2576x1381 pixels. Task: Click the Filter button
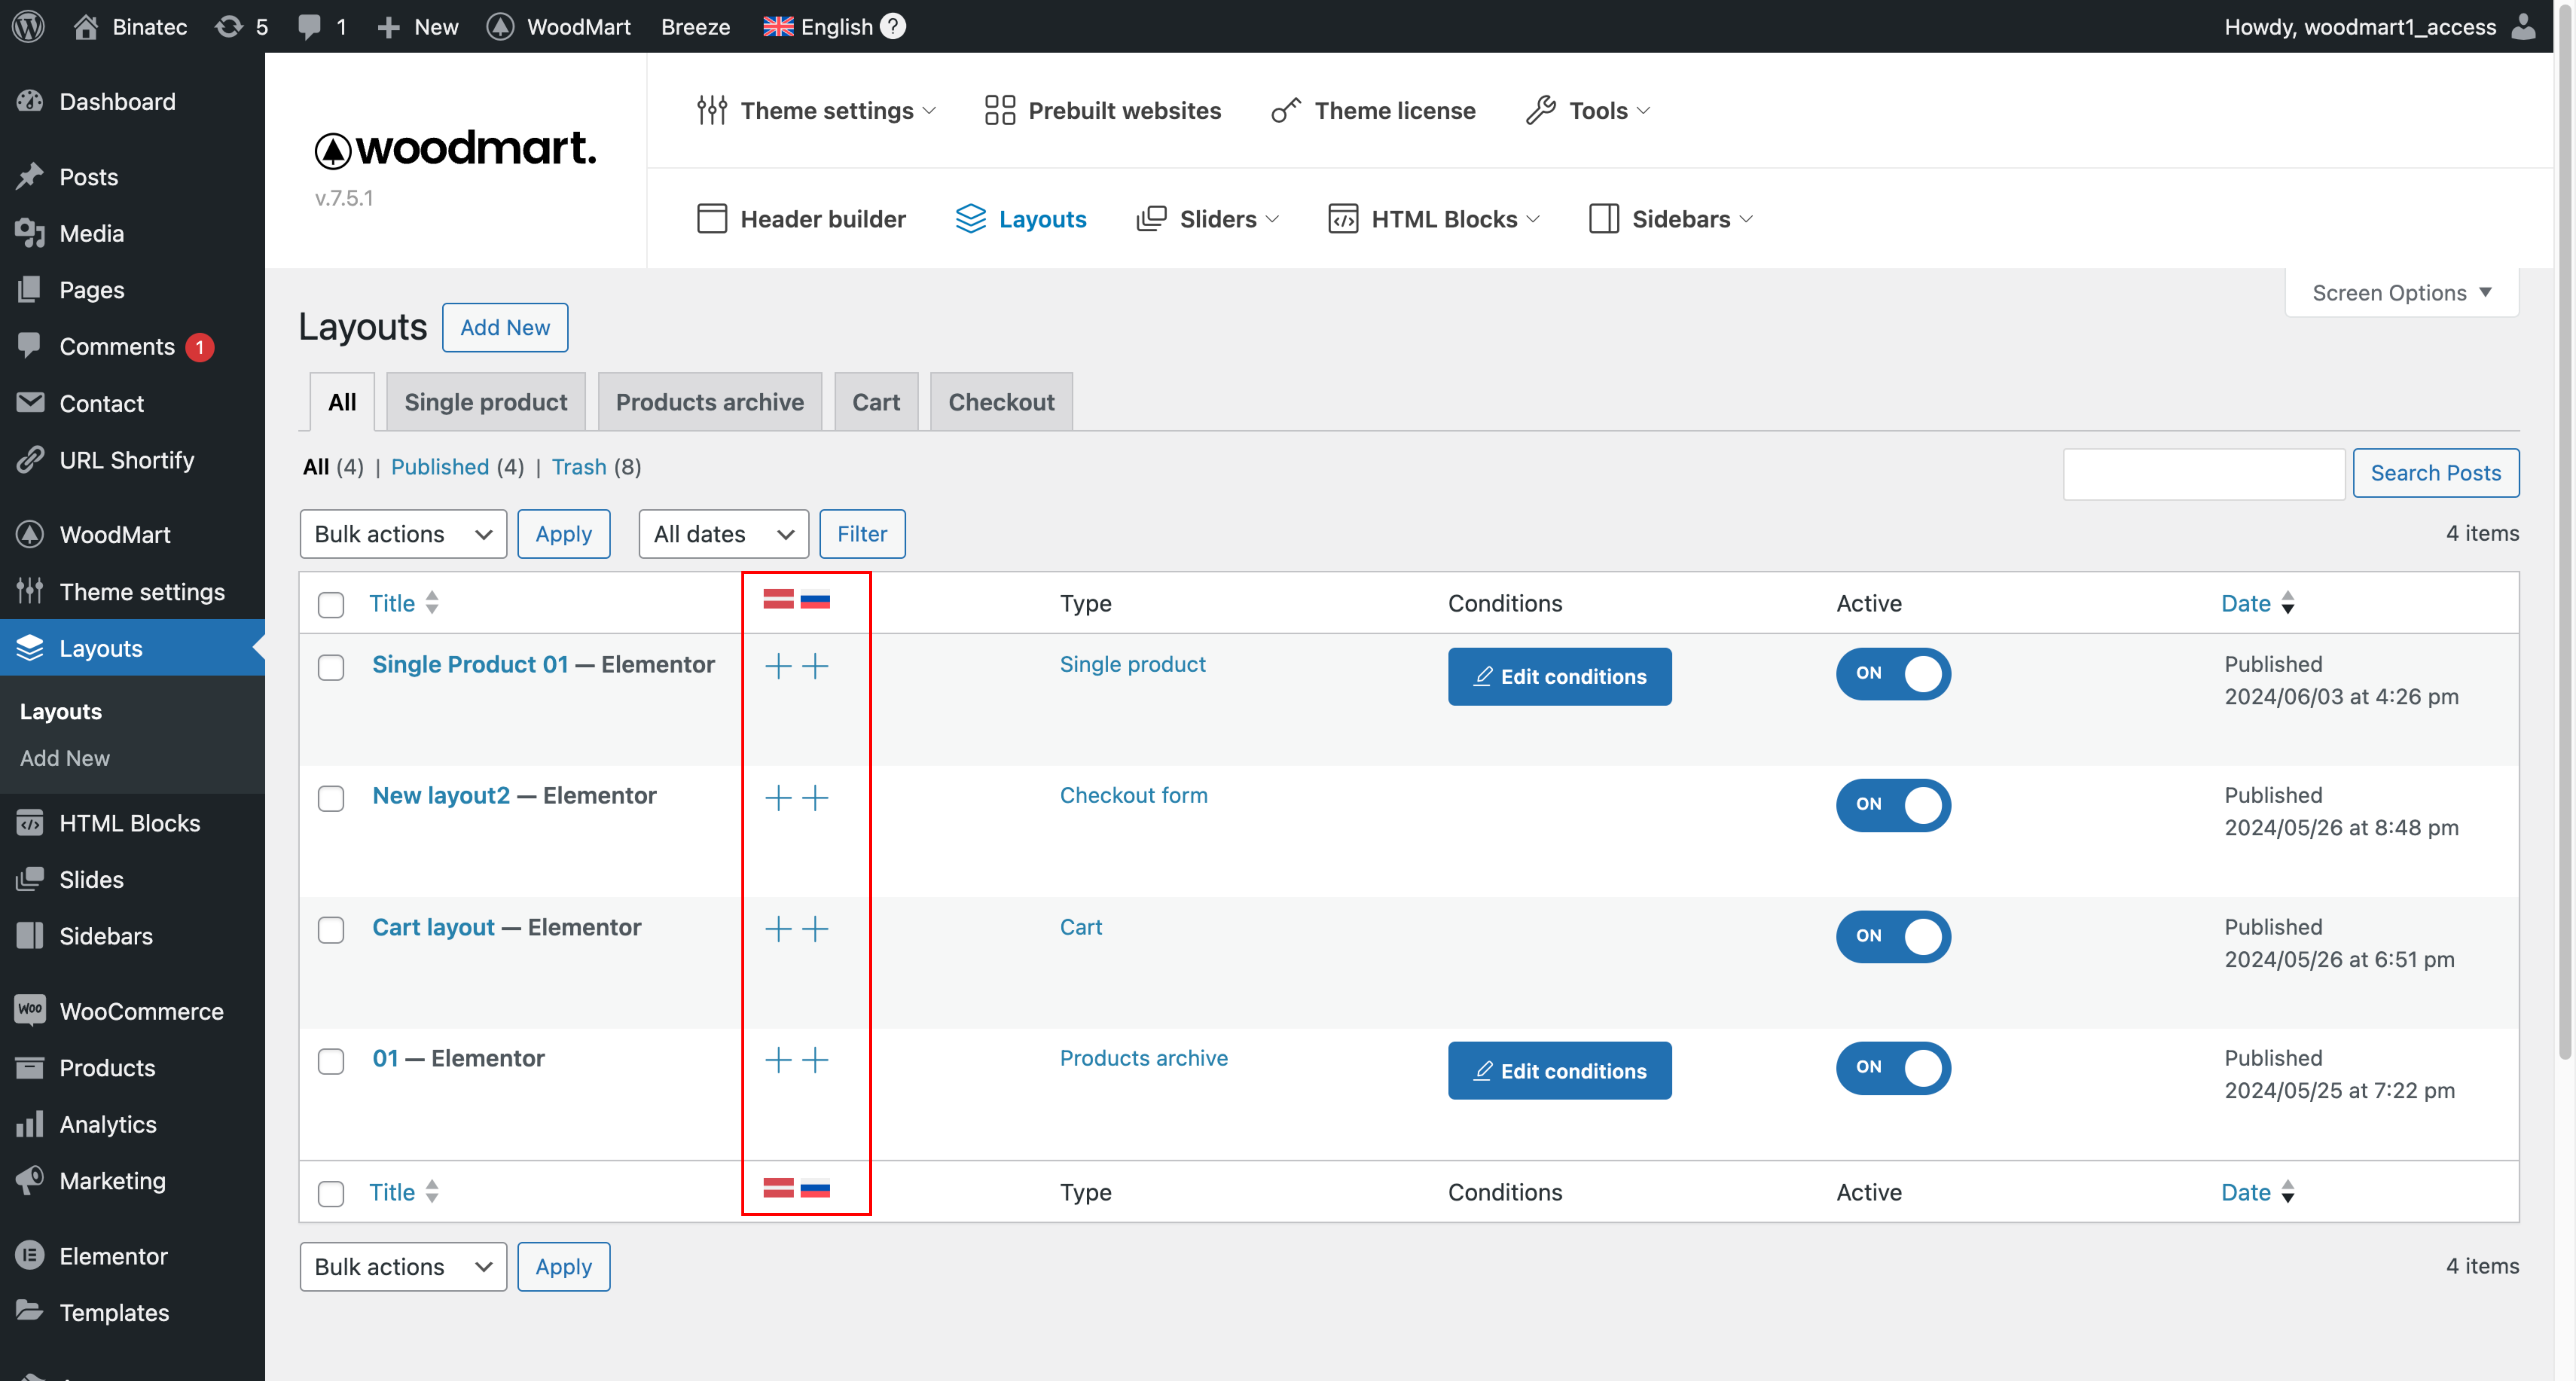(862, 534)
